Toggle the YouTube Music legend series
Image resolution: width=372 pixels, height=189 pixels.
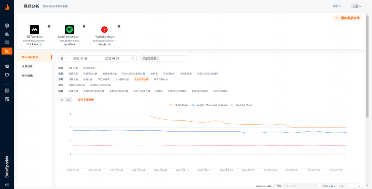tap(241, 105)
